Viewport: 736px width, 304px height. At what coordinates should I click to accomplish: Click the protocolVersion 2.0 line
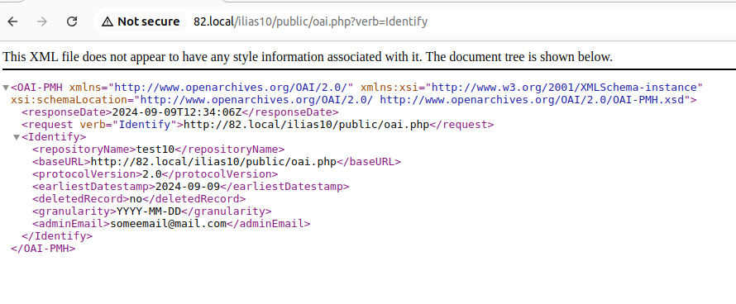[x=155, y=174]
